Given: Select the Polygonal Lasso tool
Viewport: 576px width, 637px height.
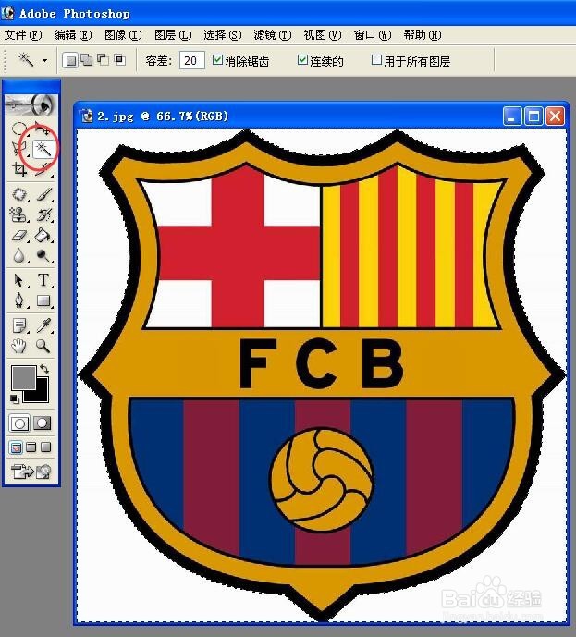Looking at the screenshot, I should (x=18, y=149).
